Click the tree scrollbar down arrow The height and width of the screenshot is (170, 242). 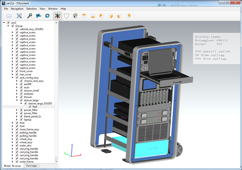click(56, 162)
